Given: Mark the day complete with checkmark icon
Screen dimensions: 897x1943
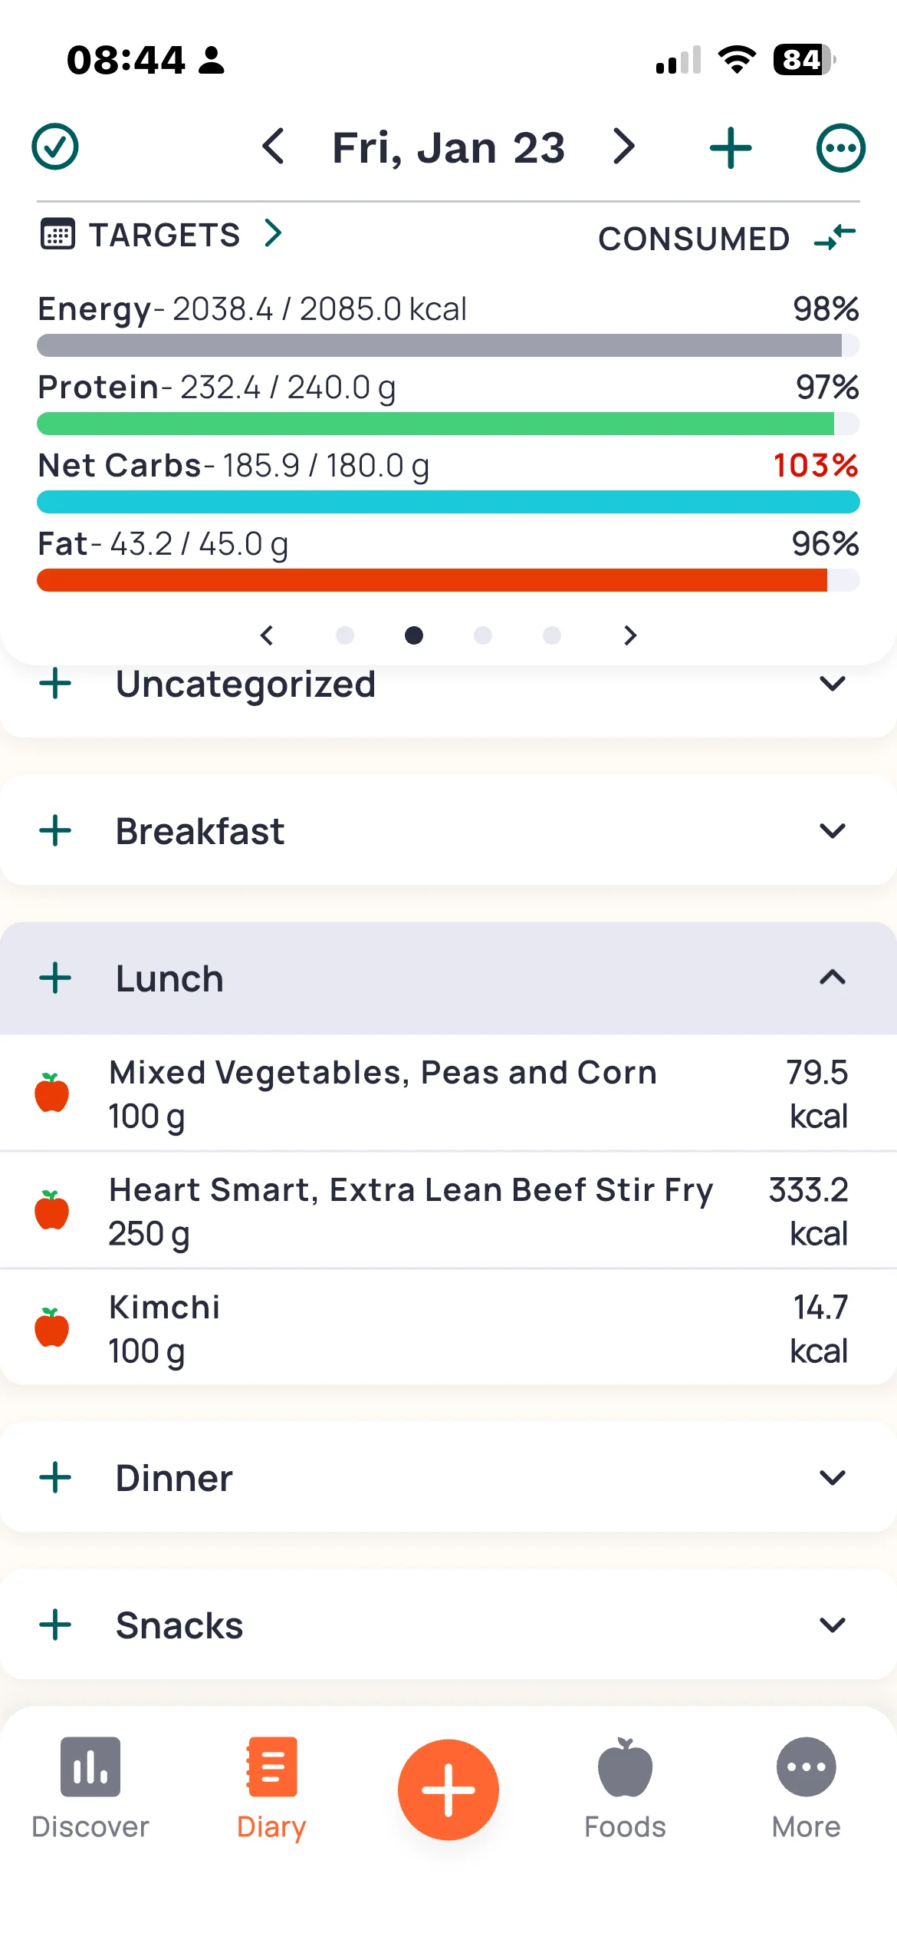Looking at the screenshot, I should click(55, 147).
